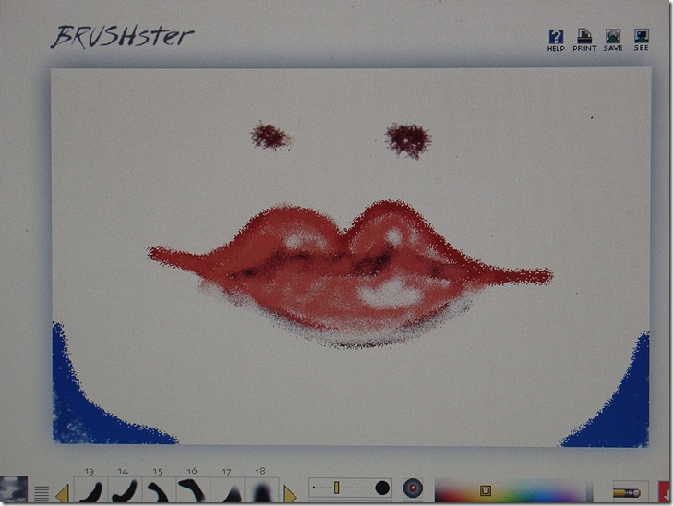The height and width of the screenshot is (506, 673).
Task: Click the BRUSHster logo
Action: point(123,37)
